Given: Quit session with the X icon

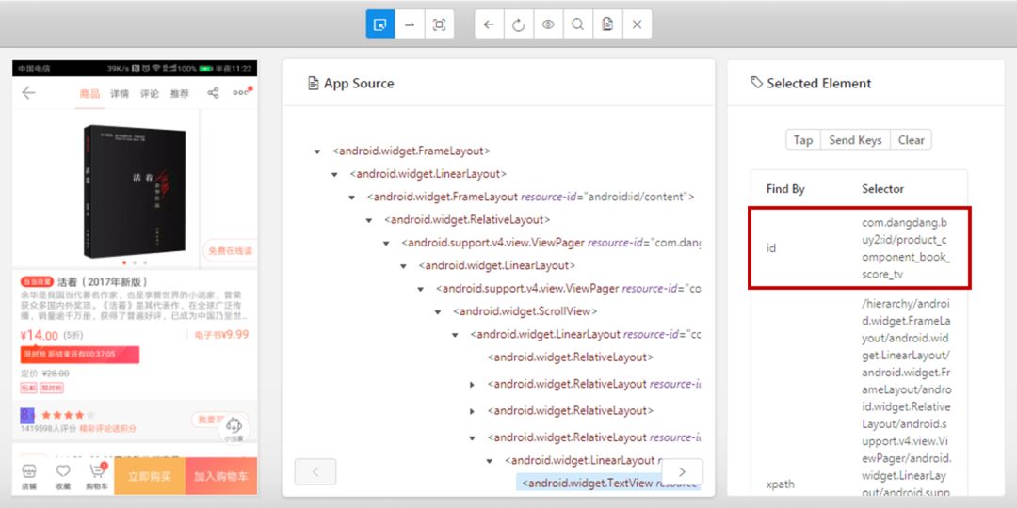Looking at the screenshot, I should [x=637, y=24].
